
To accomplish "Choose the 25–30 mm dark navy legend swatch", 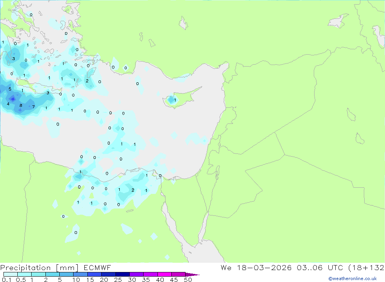I will (x=122, y=274).
